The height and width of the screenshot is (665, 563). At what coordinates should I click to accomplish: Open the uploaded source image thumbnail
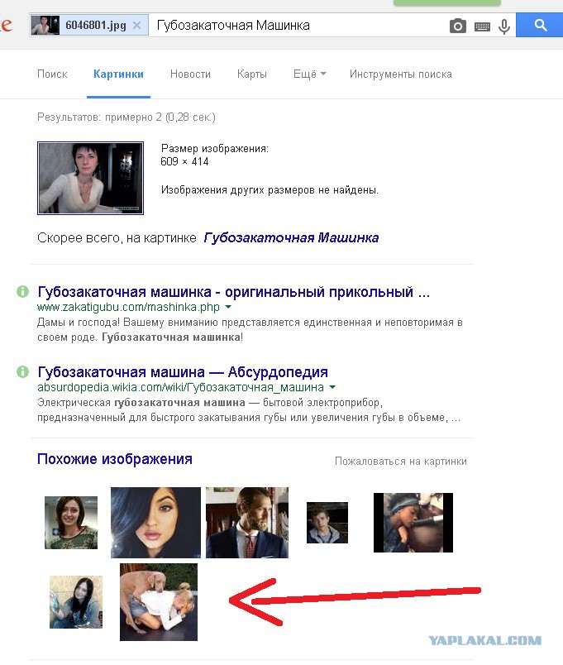coord(90,178)
